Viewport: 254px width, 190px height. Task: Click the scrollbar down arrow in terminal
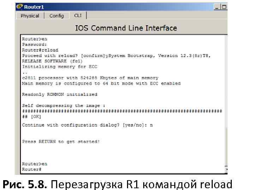pyautogui.click(x=226, y=170)
